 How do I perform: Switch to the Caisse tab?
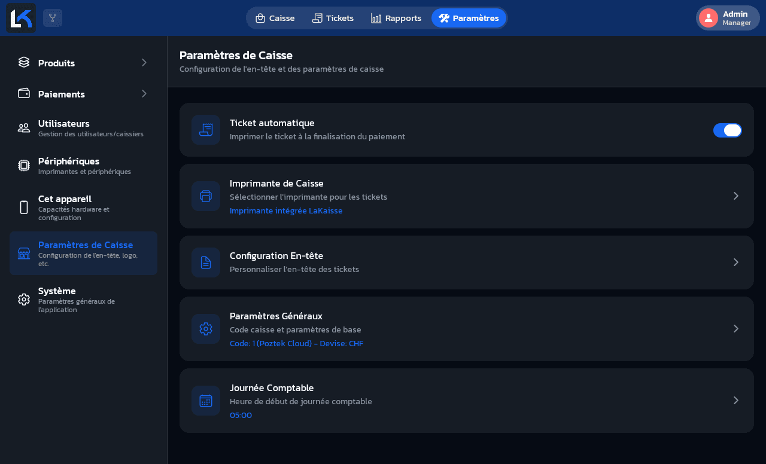tap(275, 18)
